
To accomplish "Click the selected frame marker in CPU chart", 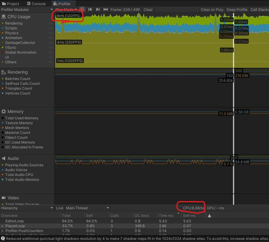I will tap(234, 40).
